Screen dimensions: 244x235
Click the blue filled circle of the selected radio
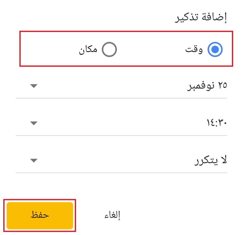215,50
